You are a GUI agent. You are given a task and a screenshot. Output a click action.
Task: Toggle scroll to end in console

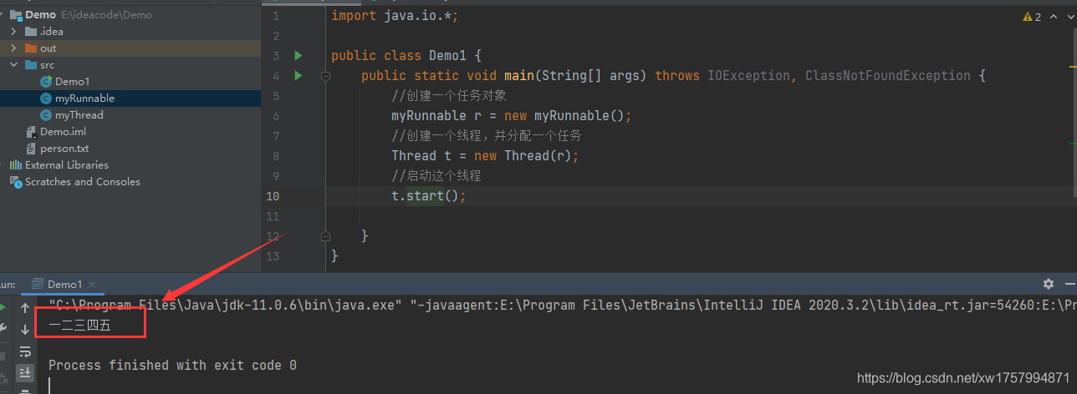[25, 372]
